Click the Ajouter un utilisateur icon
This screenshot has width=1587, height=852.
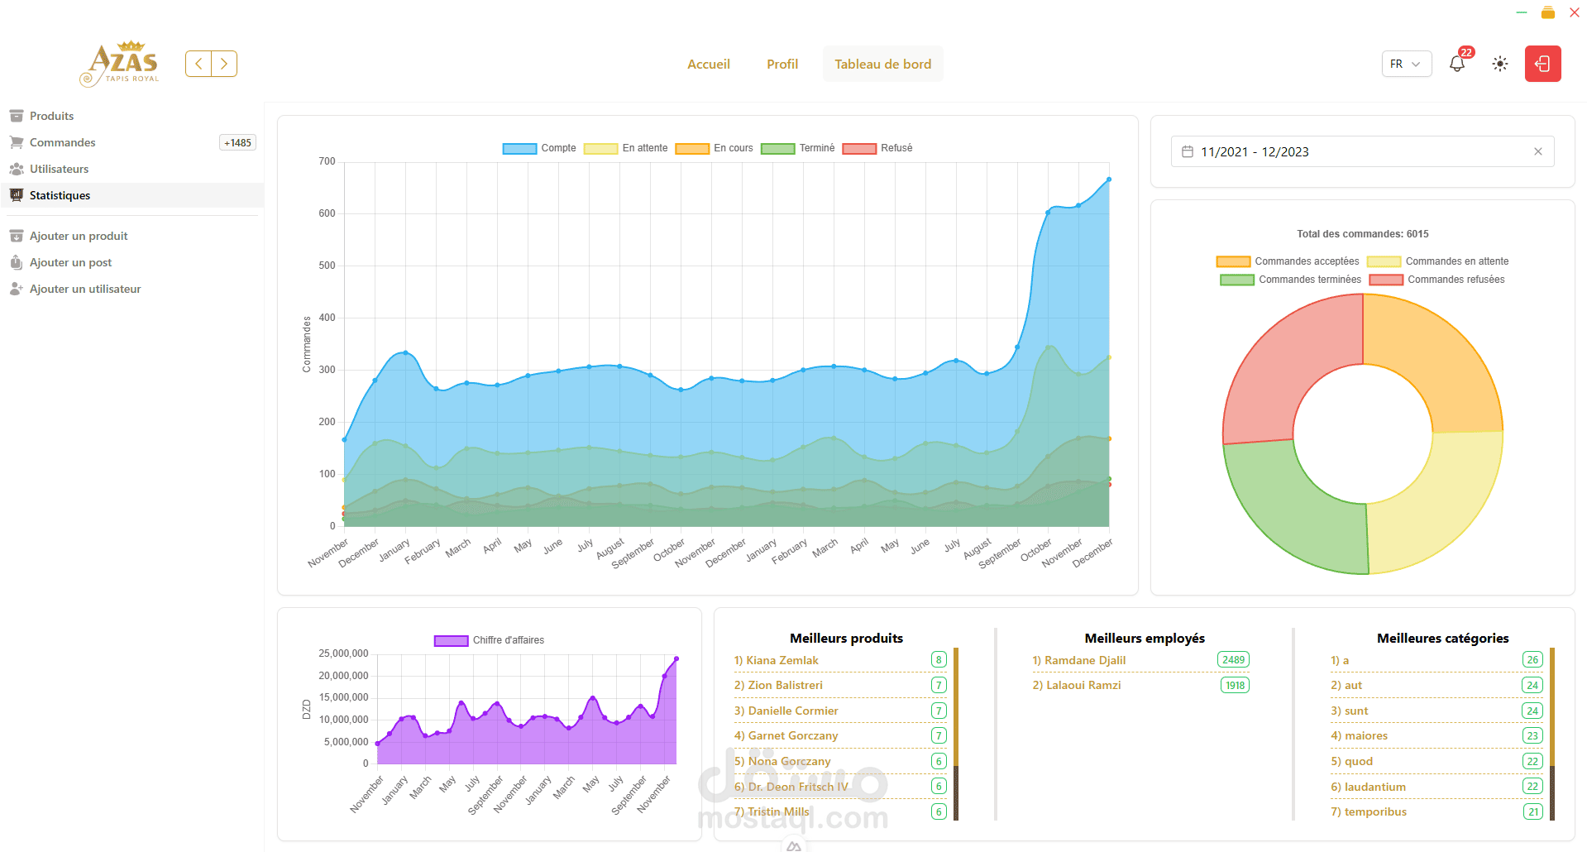(x=17, y=289)
